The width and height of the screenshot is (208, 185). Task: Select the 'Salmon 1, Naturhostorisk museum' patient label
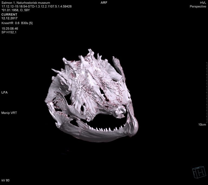(26, 3)
